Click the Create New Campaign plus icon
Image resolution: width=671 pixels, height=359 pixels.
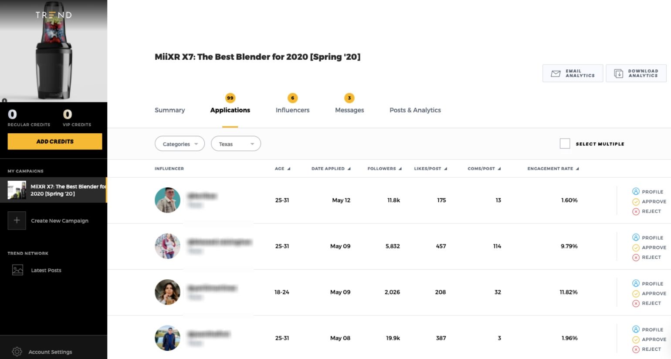click(x=17, y=220)
